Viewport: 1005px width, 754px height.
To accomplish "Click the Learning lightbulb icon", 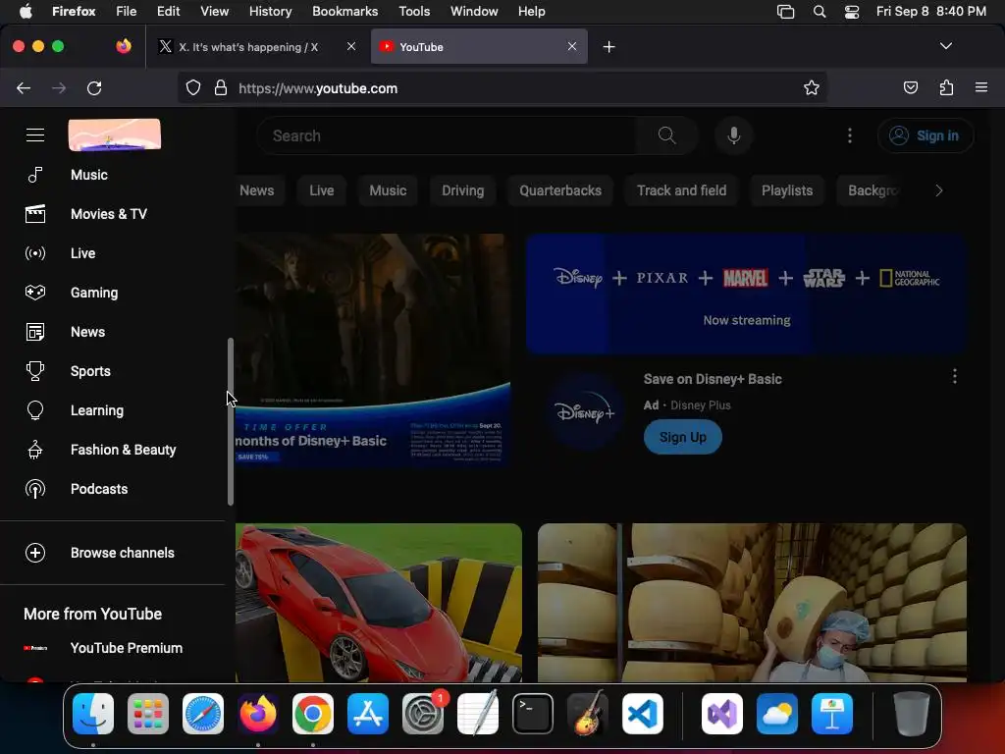I will (x=35, y=410).
